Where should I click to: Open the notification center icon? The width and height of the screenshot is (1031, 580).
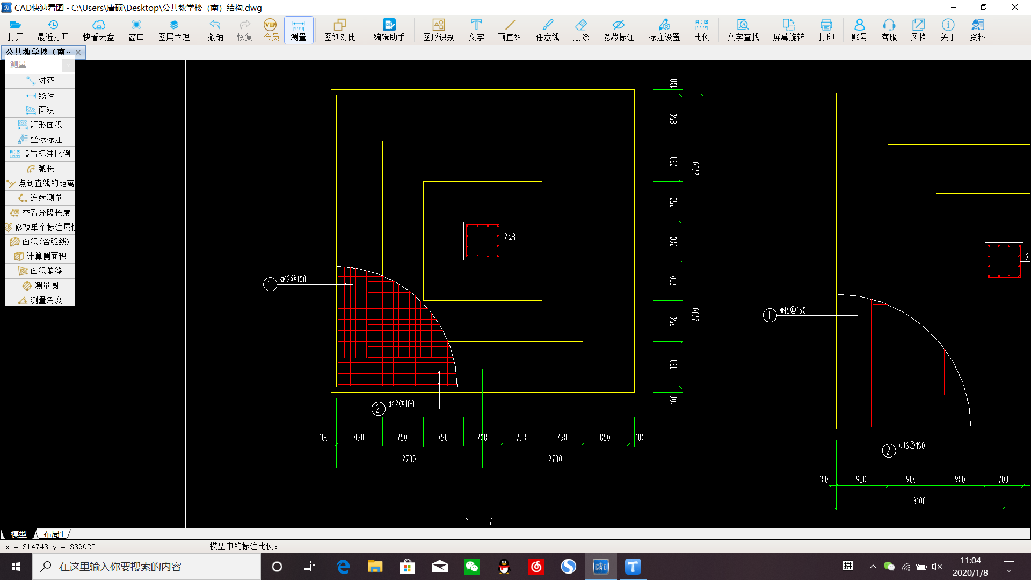[1009, 567]
